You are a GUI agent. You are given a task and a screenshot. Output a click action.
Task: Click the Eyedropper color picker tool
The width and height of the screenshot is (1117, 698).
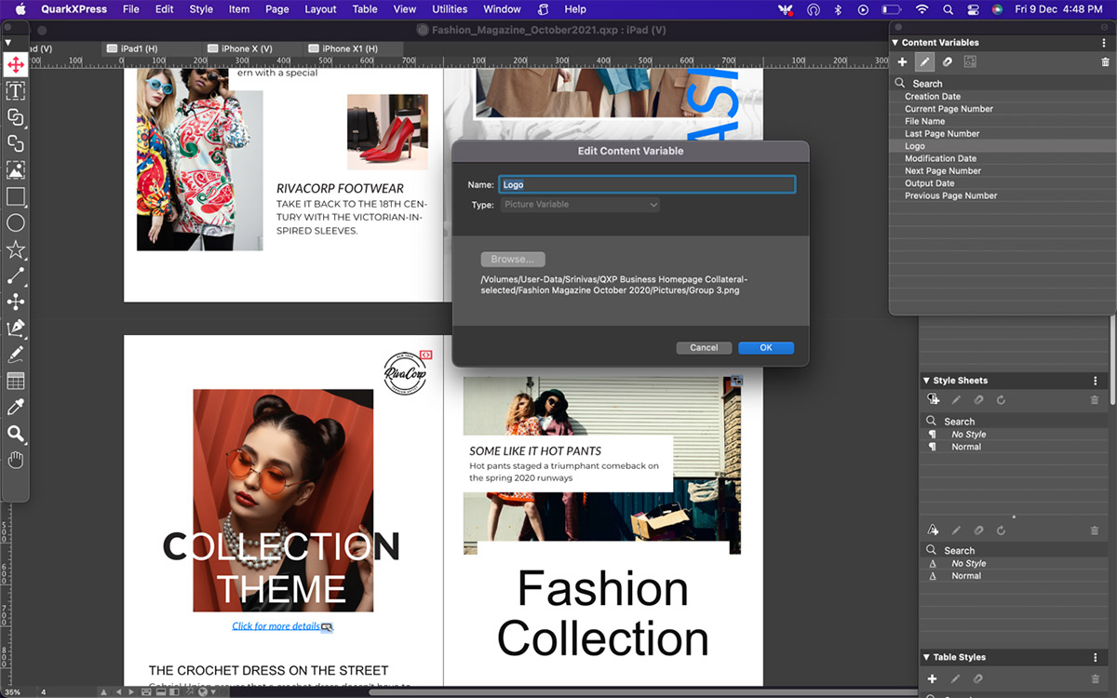tap(15, 408)
